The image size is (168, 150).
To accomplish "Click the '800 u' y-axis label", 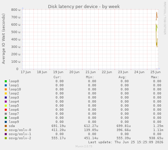I will pos(16,10).
